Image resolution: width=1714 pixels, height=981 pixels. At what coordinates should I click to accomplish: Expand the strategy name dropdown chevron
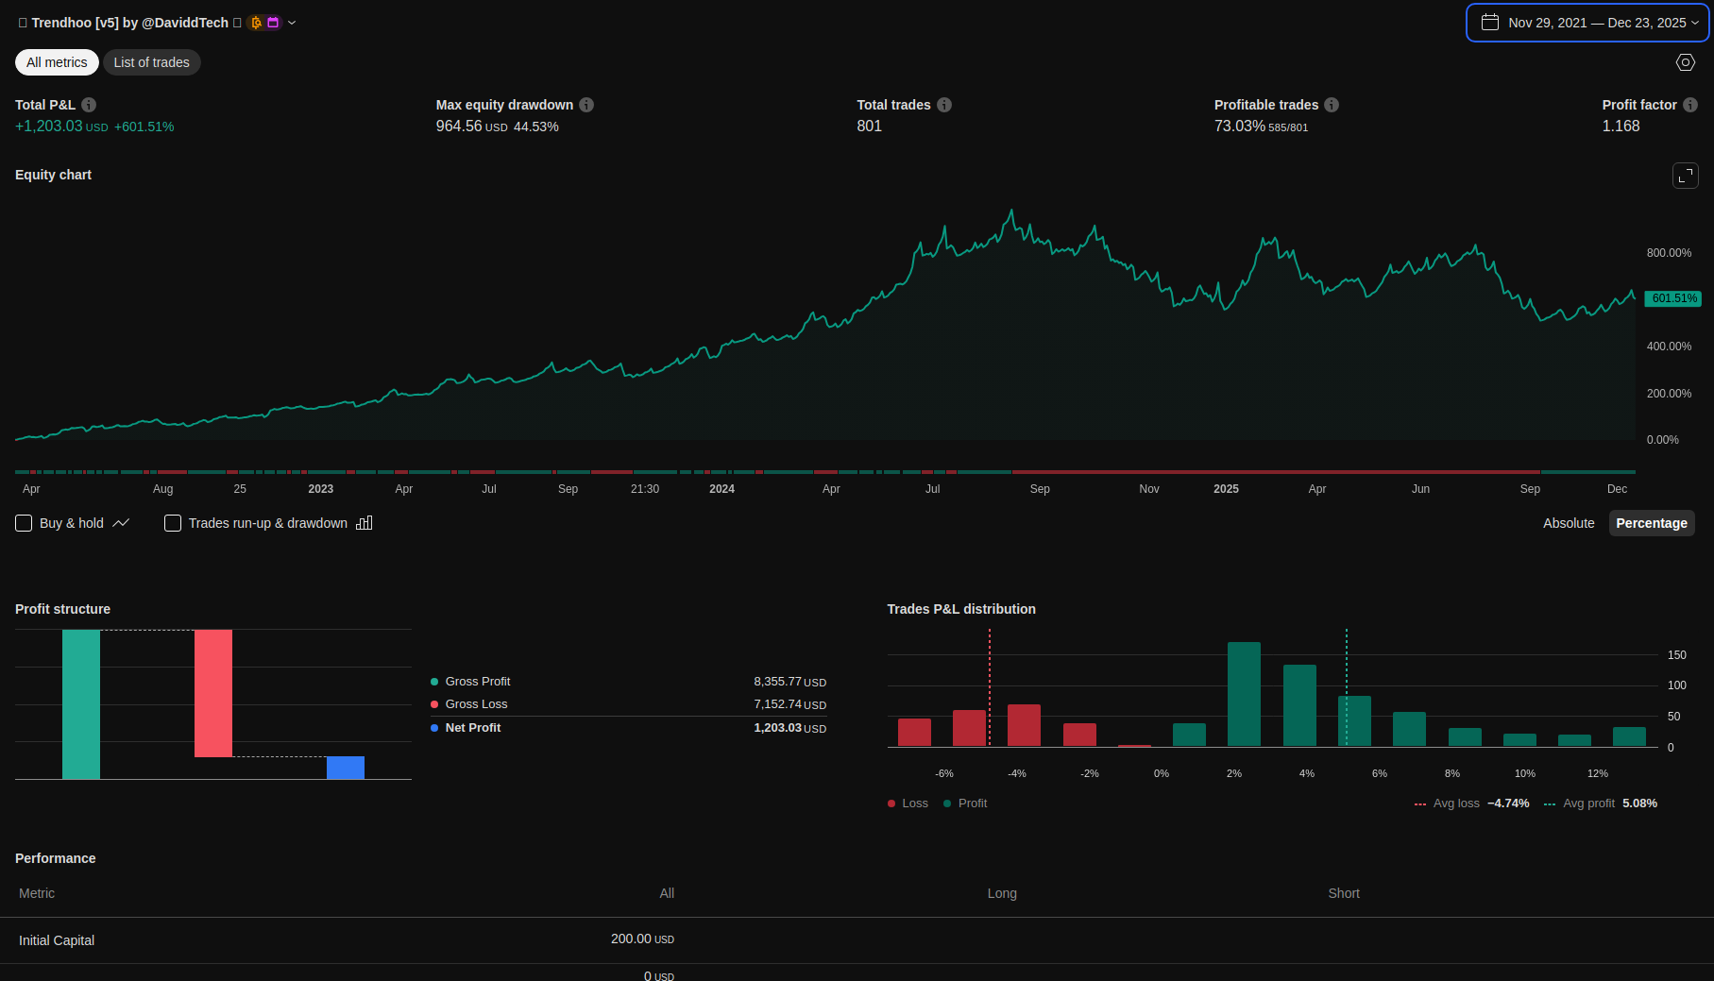tap(292, 23)
